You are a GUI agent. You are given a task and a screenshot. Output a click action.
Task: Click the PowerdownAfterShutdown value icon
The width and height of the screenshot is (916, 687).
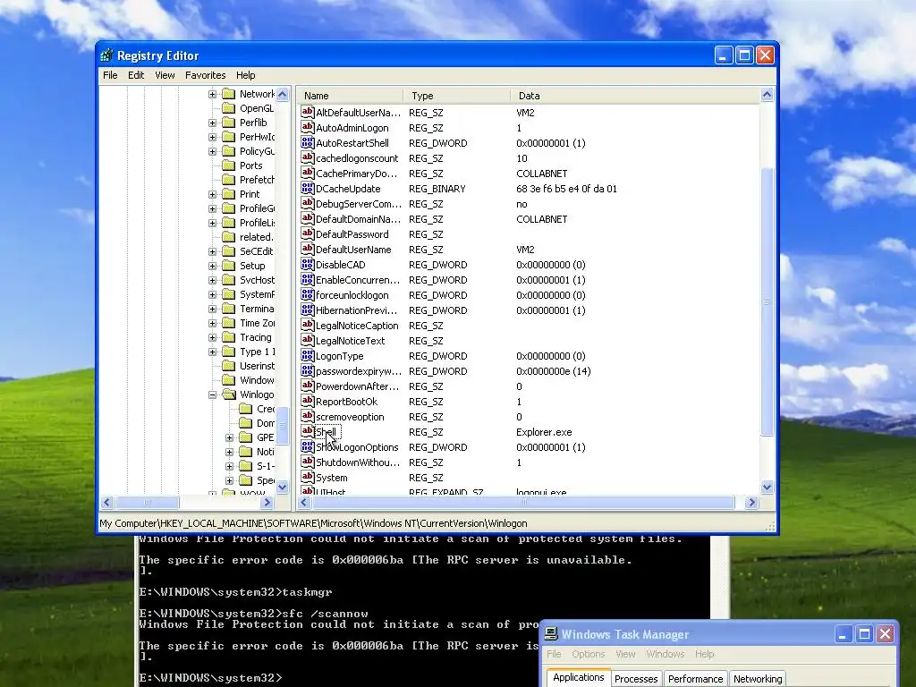tap(308, 386)
